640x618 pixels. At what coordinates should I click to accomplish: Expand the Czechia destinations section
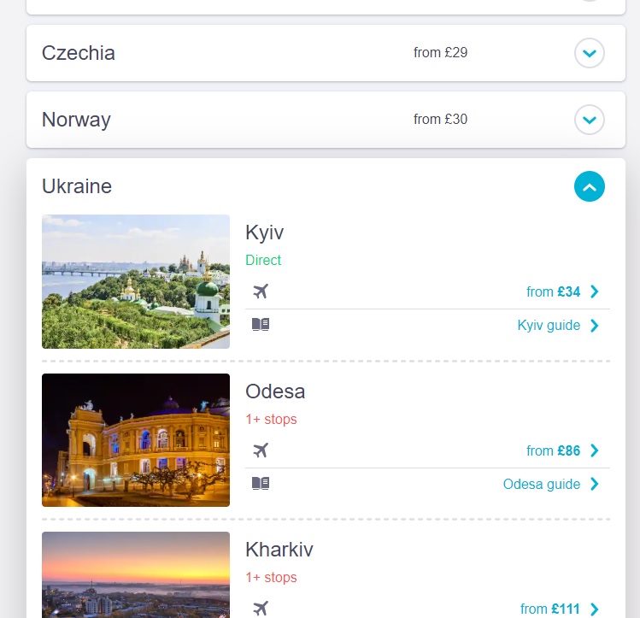[x=590, y=53]
